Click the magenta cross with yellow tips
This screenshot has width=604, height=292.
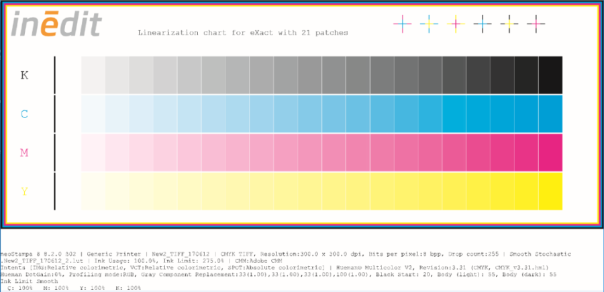click(x=456, y=23)
